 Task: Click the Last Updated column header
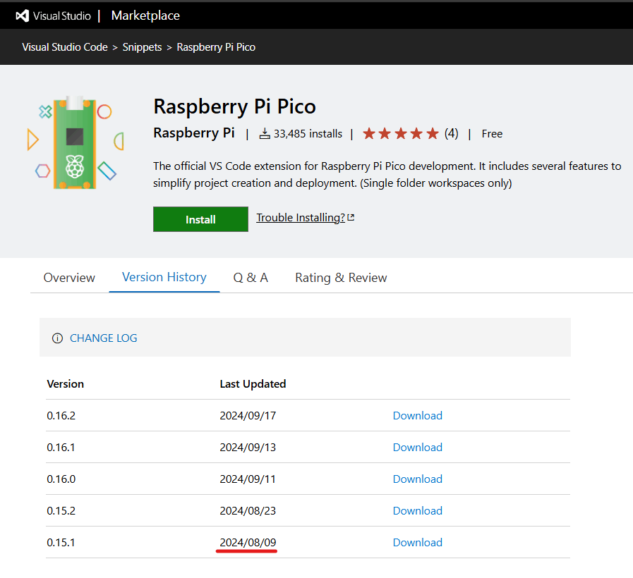pyautogui.click(x=253, y=383)
